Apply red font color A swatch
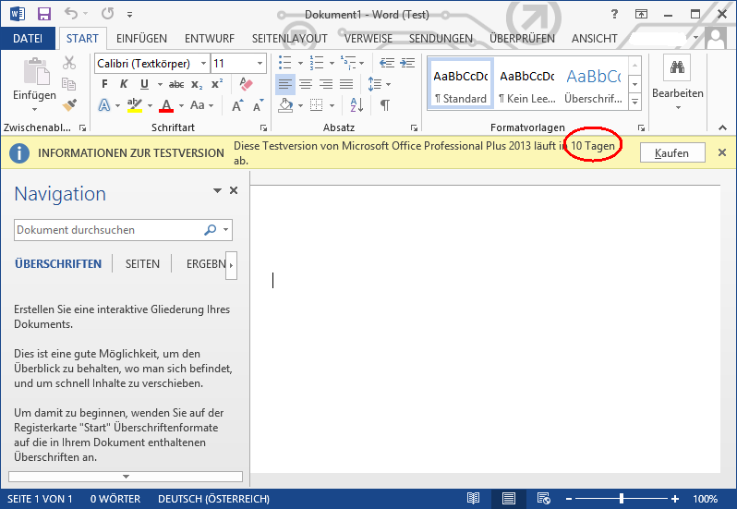This screenshot has width=737, height=509. coord(166,105)
